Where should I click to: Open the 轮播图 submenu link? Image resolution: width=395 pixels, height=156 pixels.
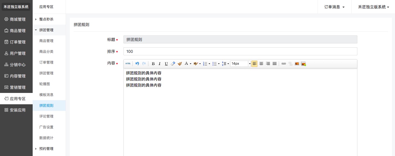point(45,84)
